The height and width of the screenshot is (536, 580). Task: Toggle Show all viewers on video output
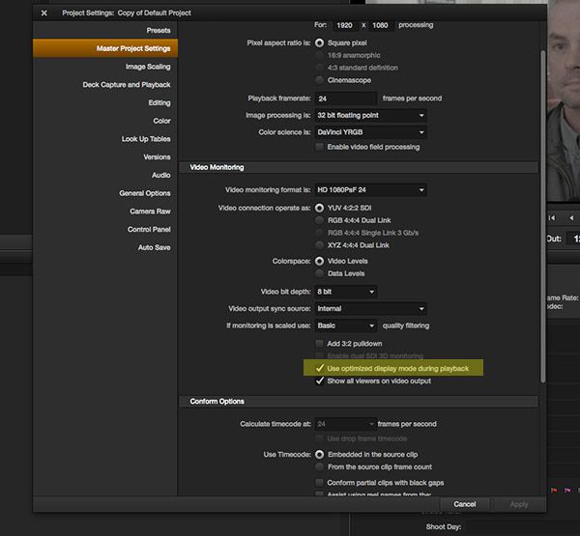pos(320,381)
